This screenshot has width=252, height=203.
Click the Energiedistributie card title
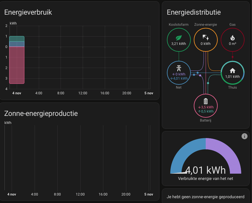pos(194,12)
